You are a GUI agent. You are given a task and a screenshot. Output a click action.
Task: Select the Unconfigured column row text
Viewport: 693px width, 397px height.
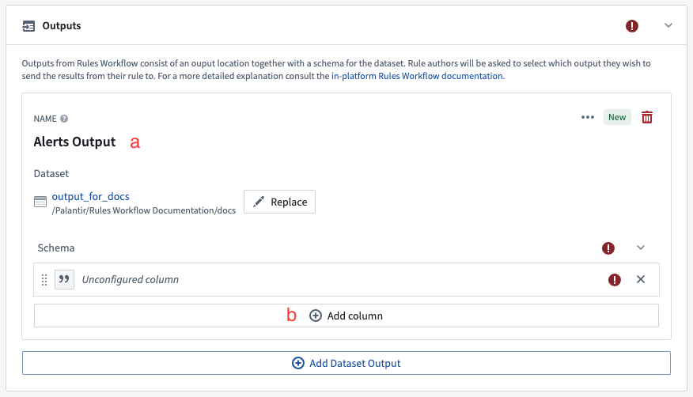[x=131, y=279]
